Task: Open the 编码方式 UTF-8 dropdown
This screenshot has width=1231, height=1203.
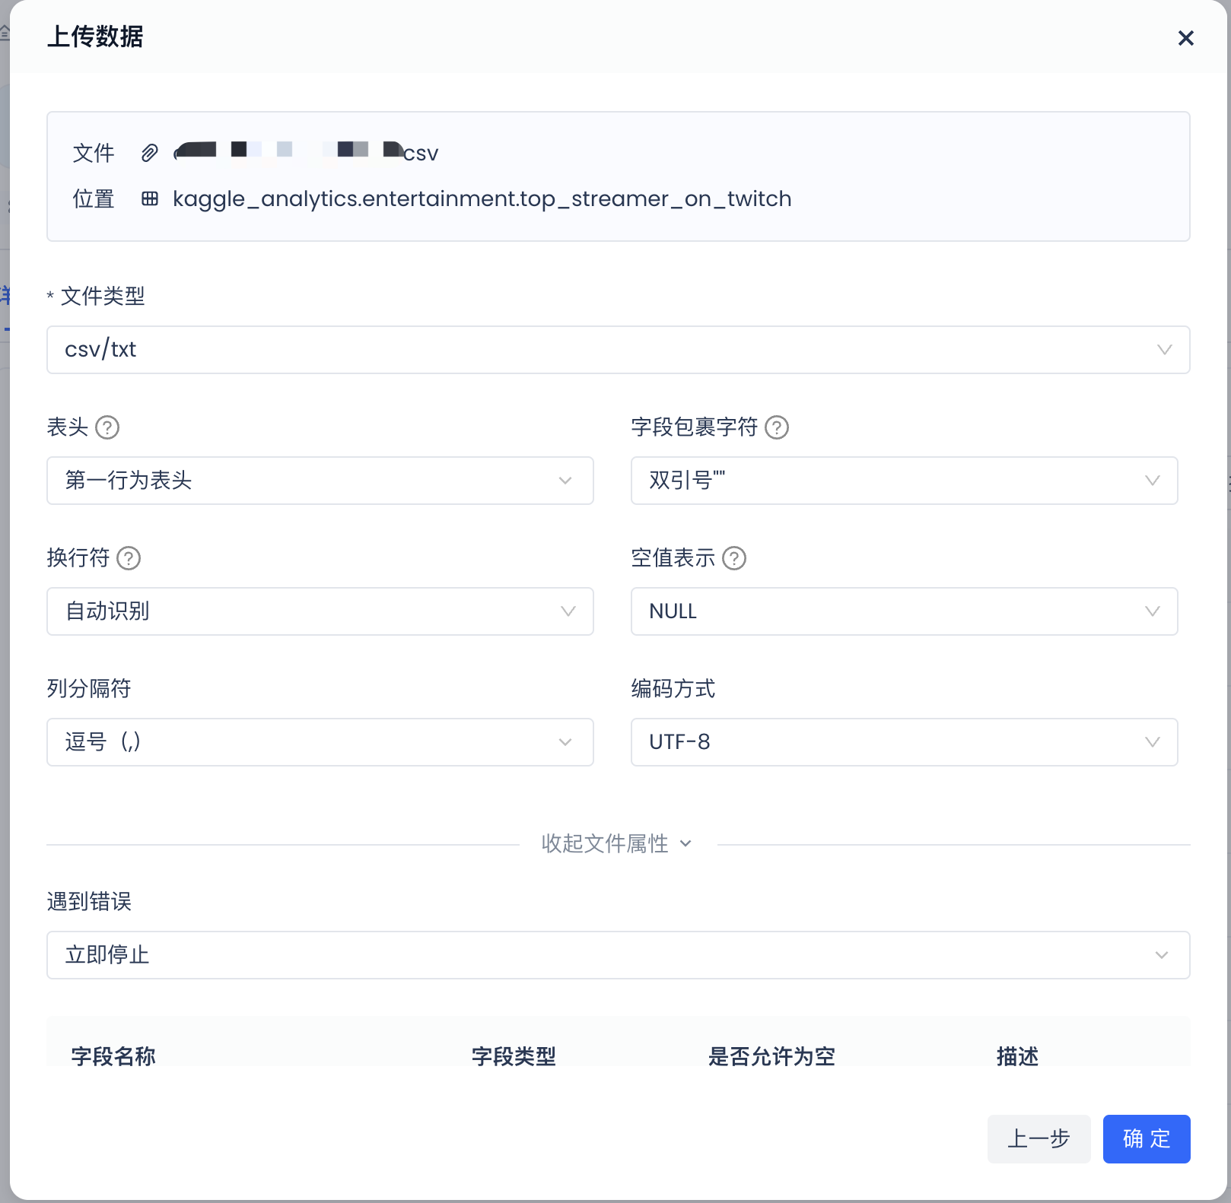Action: 903,742
